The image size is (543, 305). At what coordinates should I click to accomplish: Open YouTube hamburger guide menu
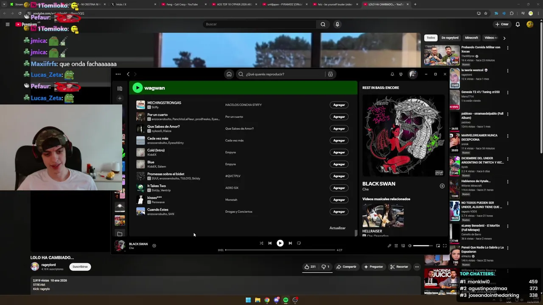(7, 24)
